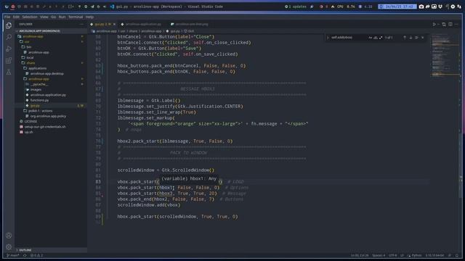The height and width of the screenshot is (261, 465).
Task: Open the editor More Actions menu
Action: pyautogui.click(x=457, y=24)
